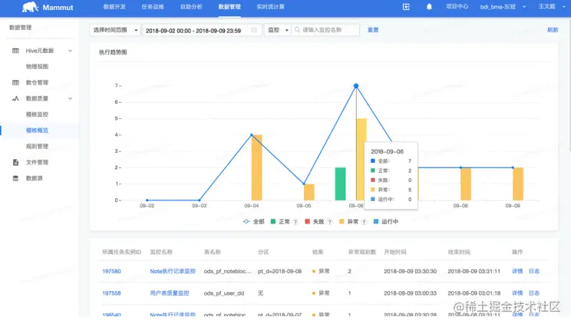The height and width of the screenshot is (324, 571).
Task: Click pt_d=2018-09-08 partition cell
Action: pyautogui.click(x=279, y=271)
